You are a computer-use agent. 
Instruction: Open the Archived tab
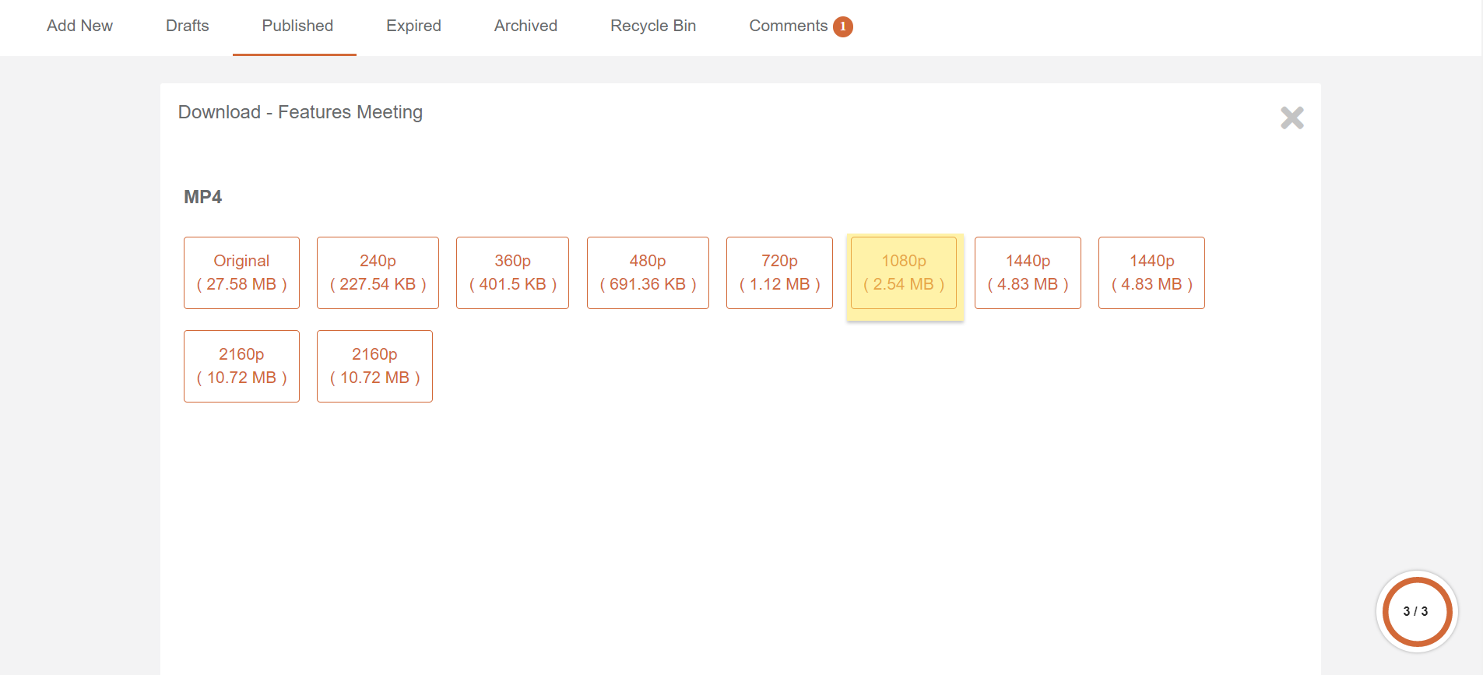click(525, 26)
